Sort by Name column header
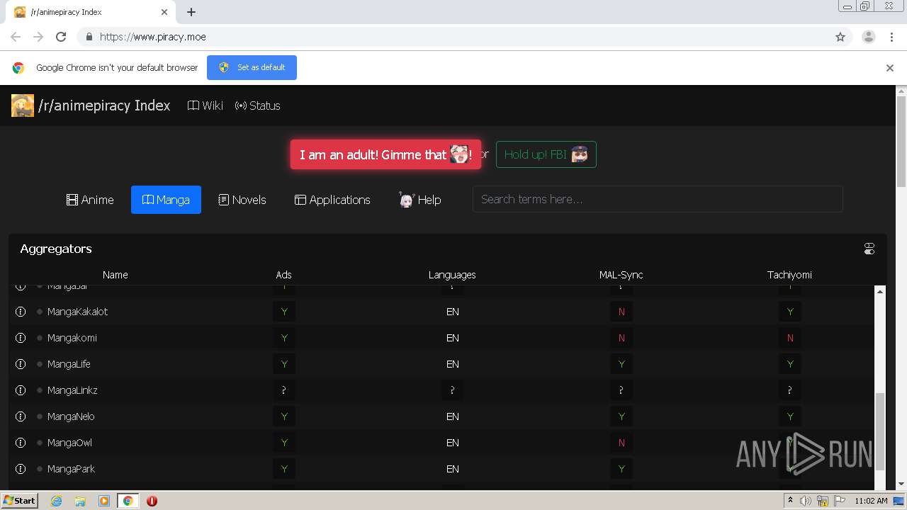This screenshot has width=907, height=510. [x=115, y=275]
